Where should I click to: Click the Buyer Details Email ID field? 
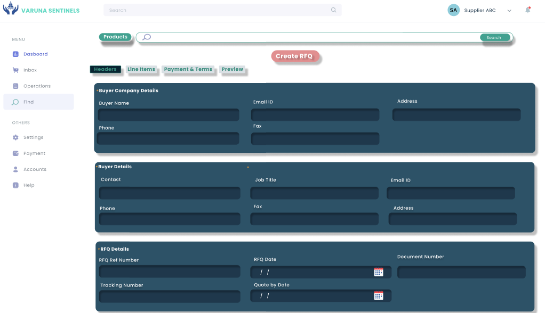click(x=451, y=193)
